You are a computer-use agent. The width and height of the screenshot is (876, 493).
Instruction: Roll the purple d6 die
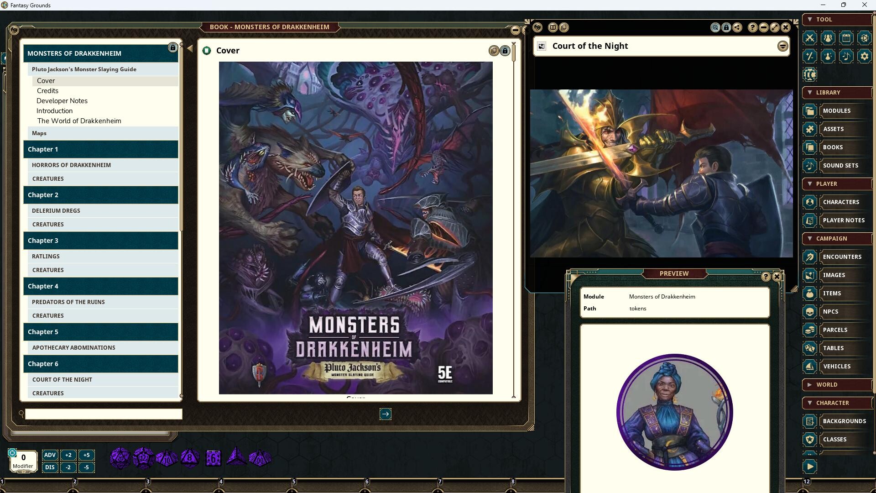(x=213, y=458)
